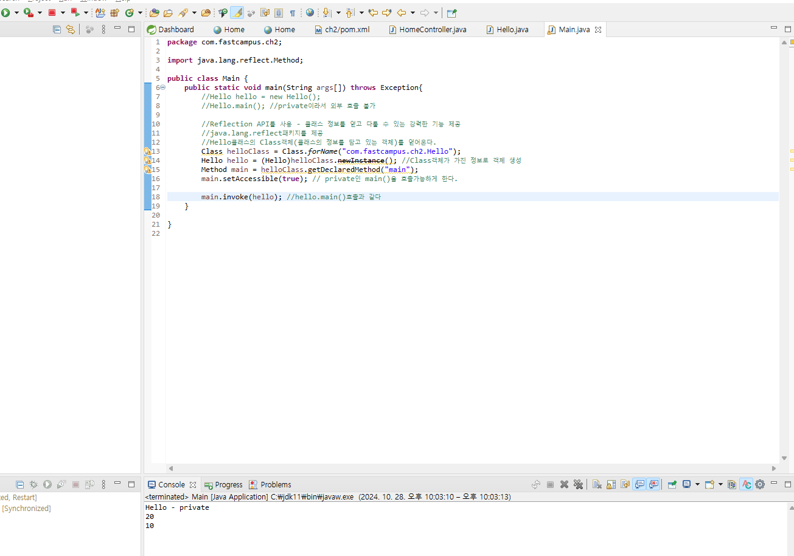The image size is (794, 556).
Task: Toggle Mark Occurrences highlighter
Action: [237, 12]
